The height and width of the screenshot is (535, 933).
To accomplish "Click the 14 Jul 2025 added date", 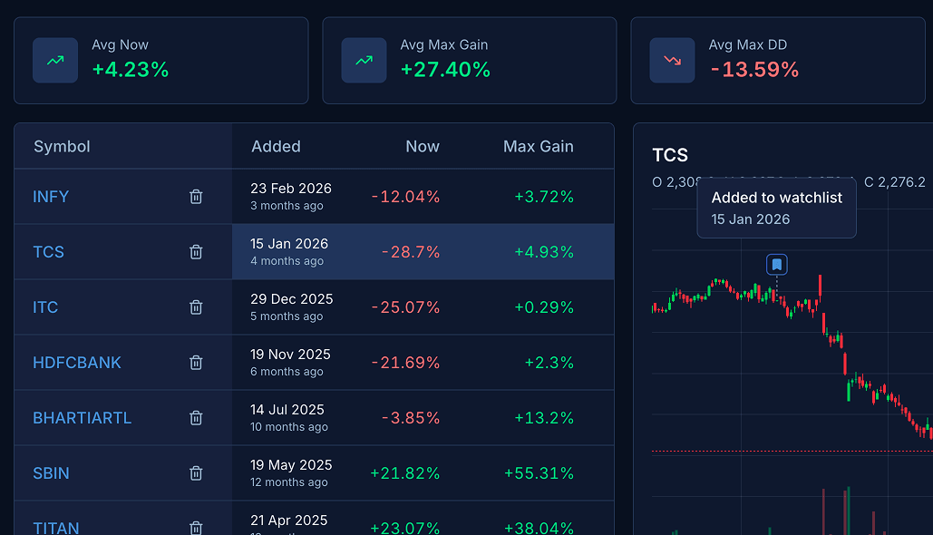I will pyautogui.click(x=287, y=410).
